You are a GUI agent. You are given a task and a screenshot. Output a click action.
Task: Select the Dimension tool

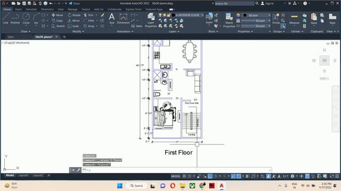tap(123, 18)
